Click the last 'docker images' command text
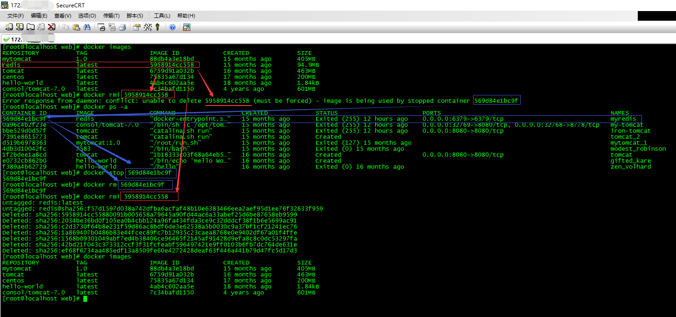The height and width of the screenshot is (317, 676). click(x=107, y=257)
